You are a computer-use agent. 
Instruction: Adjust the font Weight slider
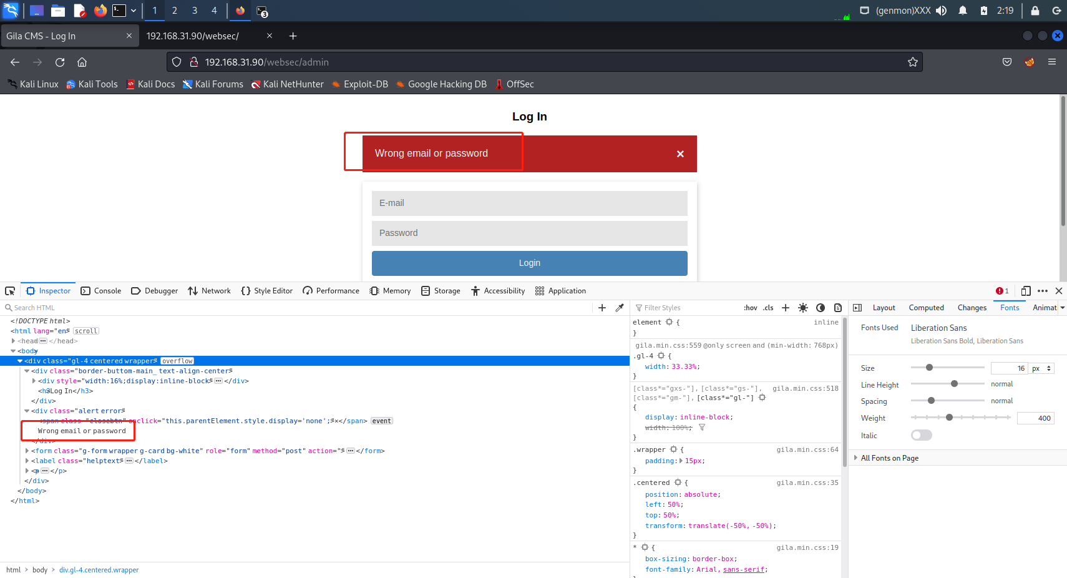pyautogui.click(x=961, y=417)
